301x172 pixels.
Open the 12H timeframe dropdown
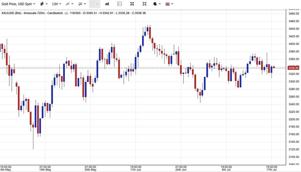(x=56, y=4)
